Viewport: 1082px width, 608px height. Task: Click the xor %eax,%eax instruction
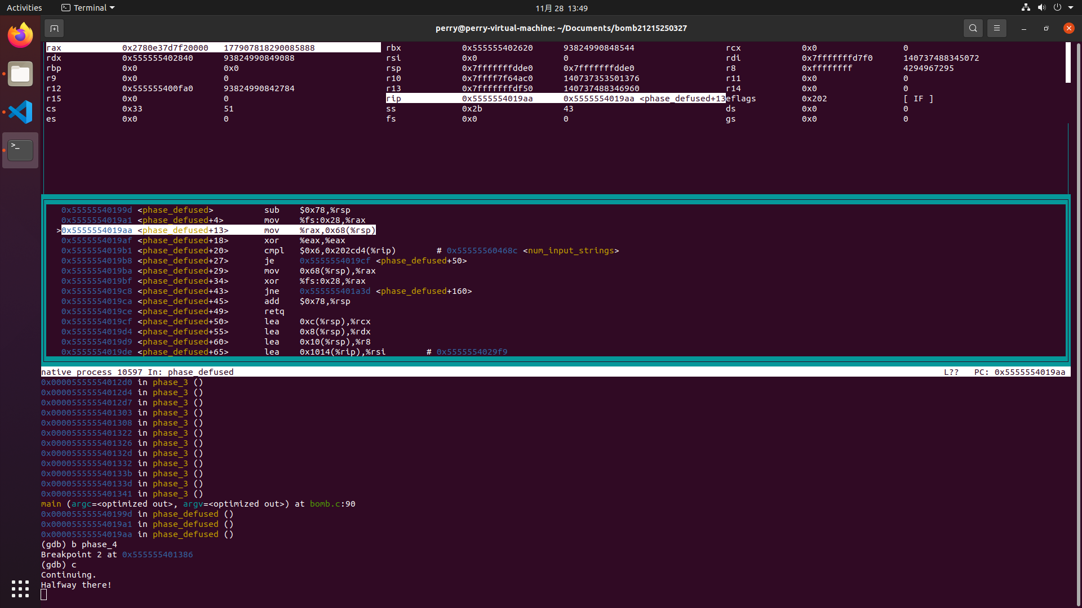[304, 240]
